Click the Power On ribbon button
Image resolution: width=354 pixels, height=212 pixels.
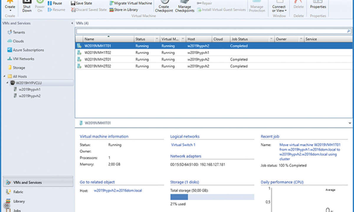pyautogui.click(x=40, y=6)
